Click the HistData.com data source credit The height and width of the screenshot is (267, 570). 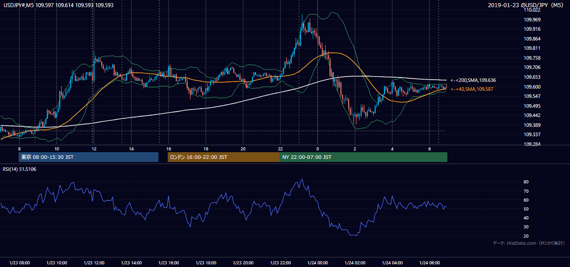tap(529, 243)
